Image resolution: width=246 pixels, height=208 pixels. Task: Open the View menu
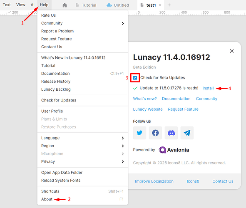coord(21,5)
